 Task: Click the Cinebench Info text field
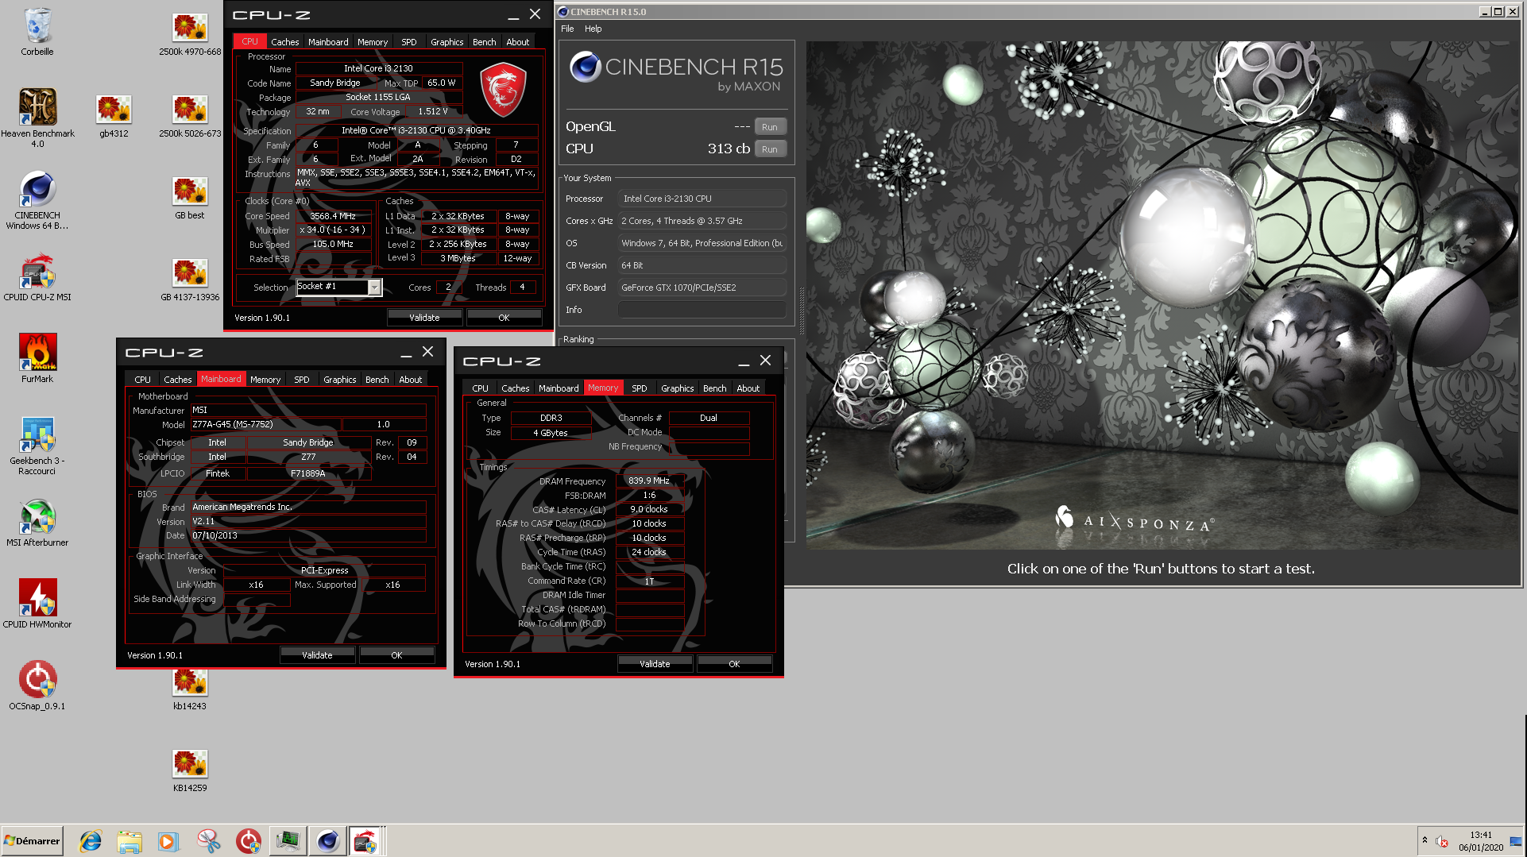pos(702,310)
